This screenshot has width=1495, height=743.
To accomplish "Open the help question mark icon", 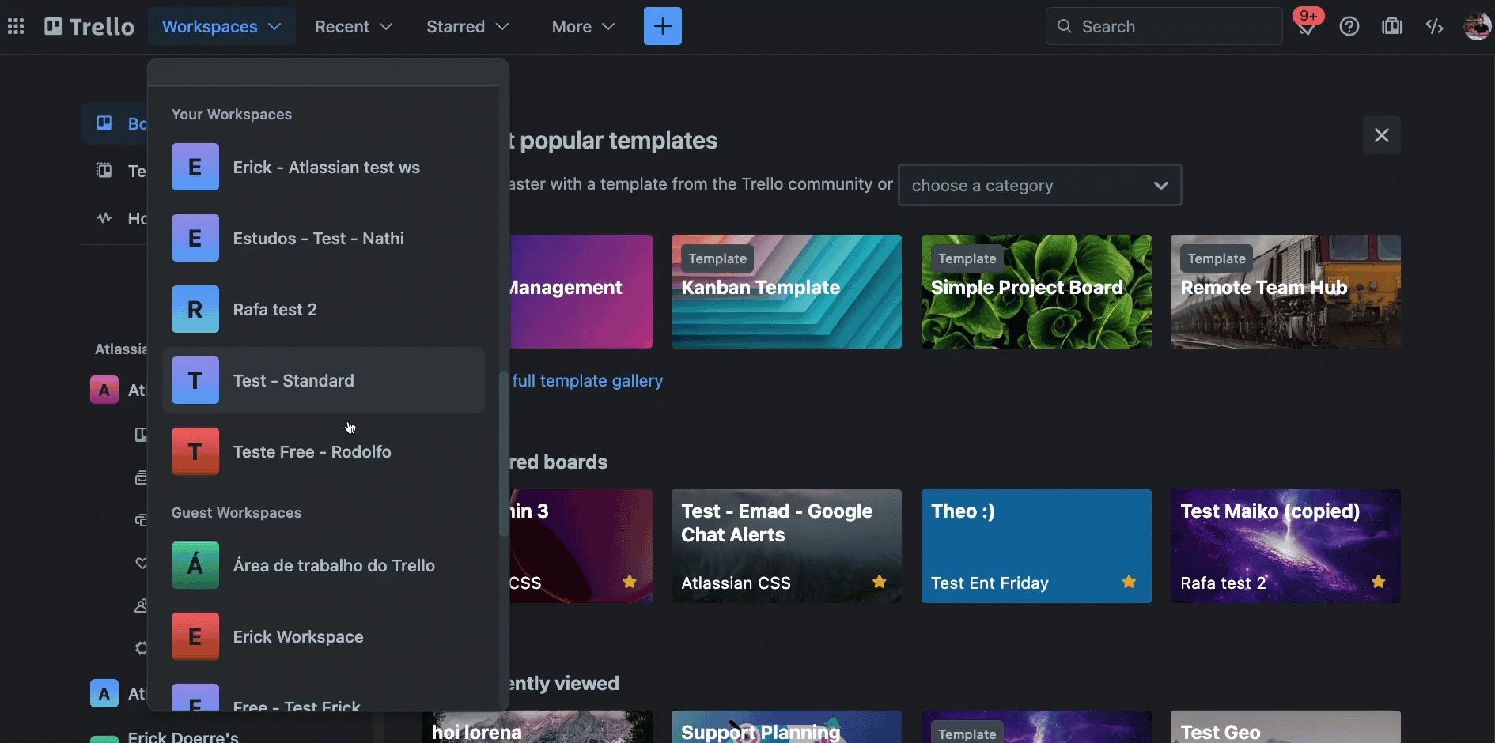I will (x=1349, y=27).
